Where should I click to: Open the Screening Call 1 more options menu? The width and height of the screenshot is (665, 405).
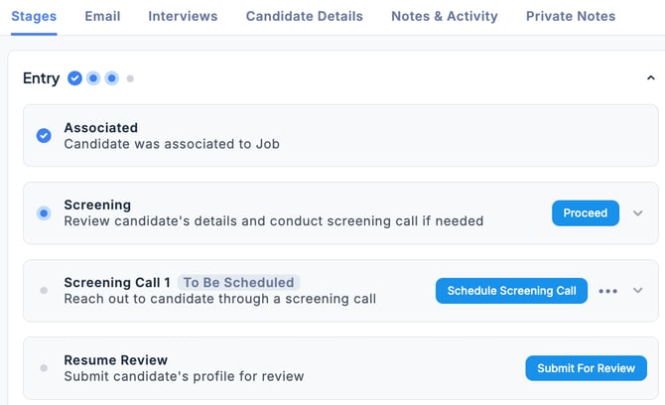coord(608,291)
